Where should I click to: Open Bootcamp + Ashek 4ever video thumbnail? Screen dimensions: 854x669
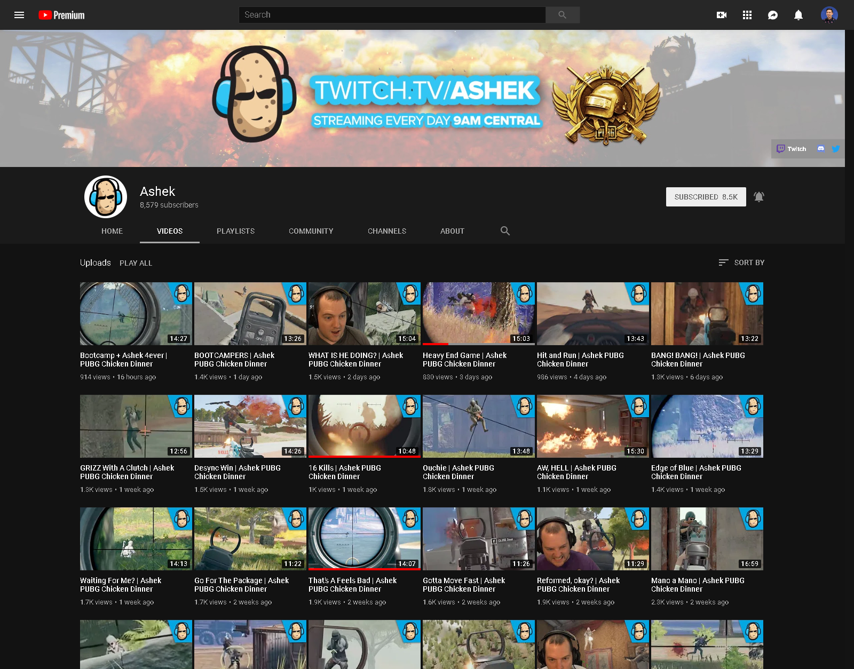[136, 314]
